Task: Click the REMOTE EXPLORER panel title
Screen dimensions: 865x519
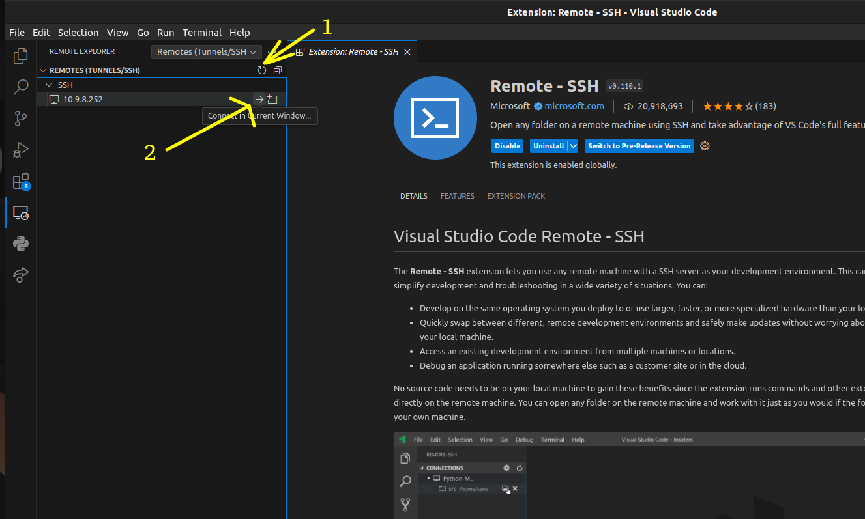Action: [82, 51]
